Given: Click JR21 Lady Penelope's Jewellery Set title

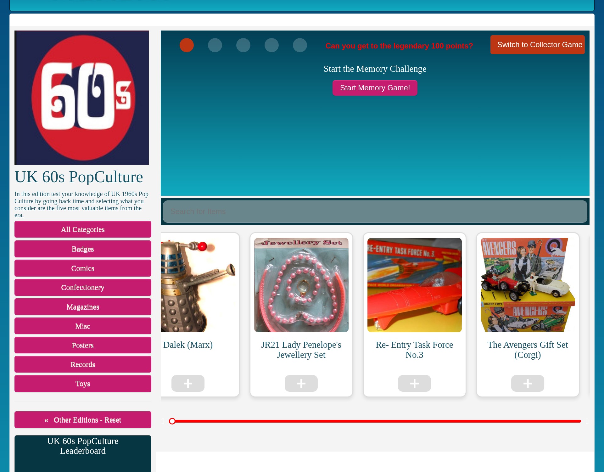Looking at the screenshot, I should [301, 350].
